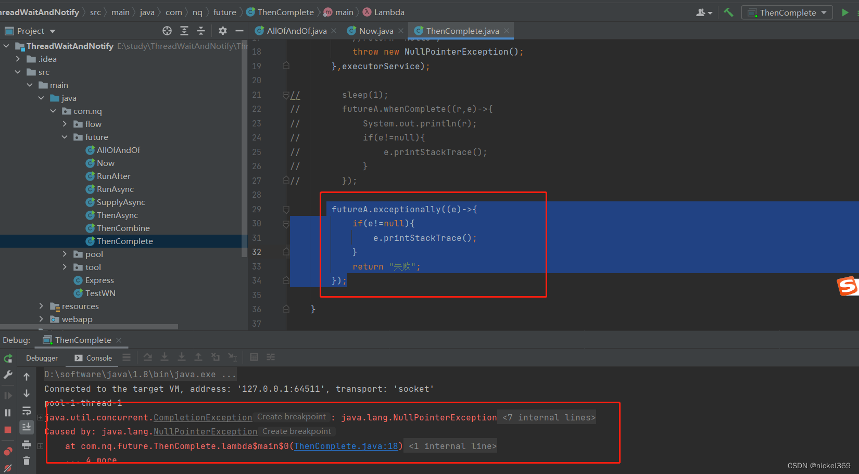Click the Step Out icon
This screenshot has height=474, width=859.
click(x=198, y=357)
